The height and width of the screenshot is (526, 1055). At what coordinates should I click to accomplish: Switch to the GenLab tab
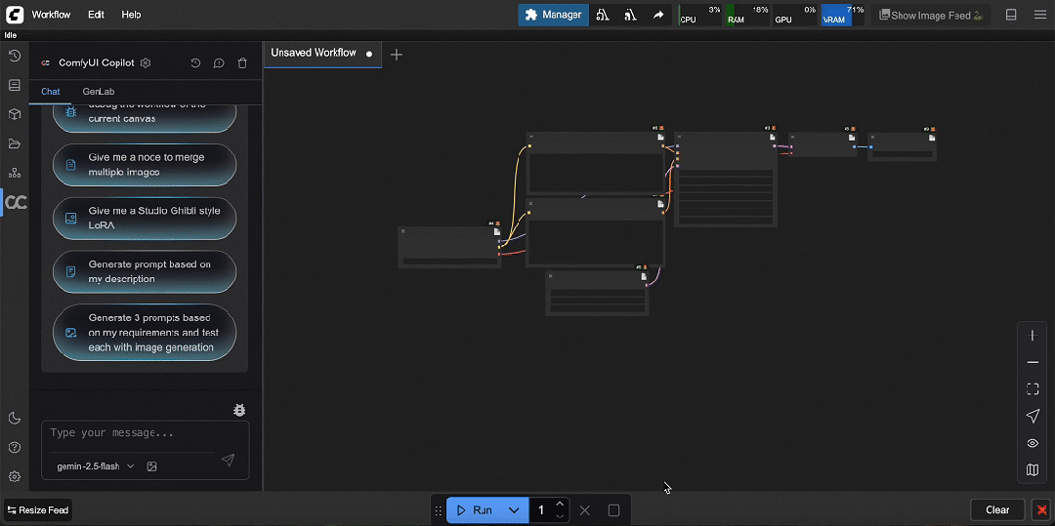tap(99, 92)
